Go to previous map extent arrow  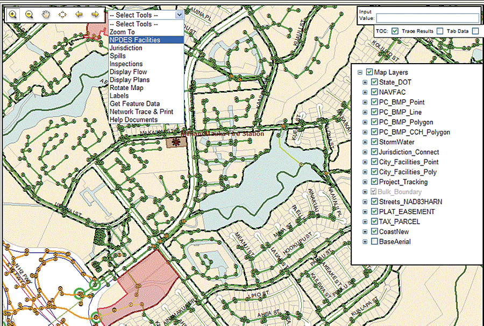click(x=79, y=14)
